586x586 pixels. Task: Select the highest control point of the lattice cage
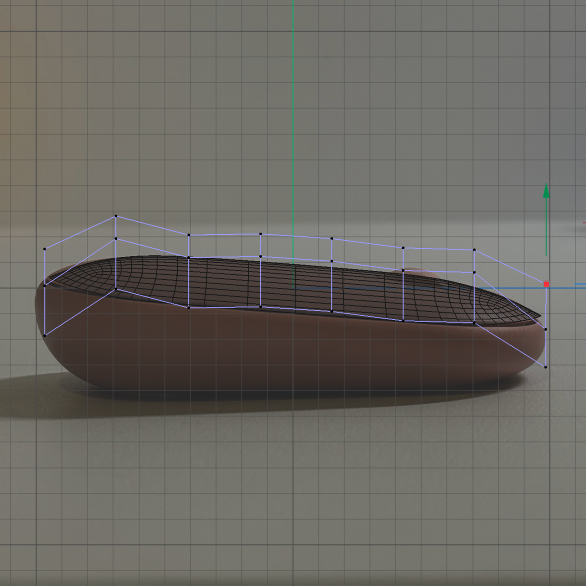tap(116, 216)
